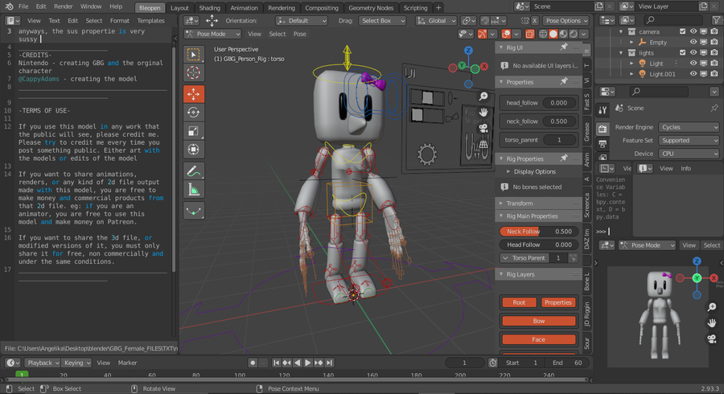Adjust the Head Follow slider
Viewport: 724px width, 394px height.
538,245
